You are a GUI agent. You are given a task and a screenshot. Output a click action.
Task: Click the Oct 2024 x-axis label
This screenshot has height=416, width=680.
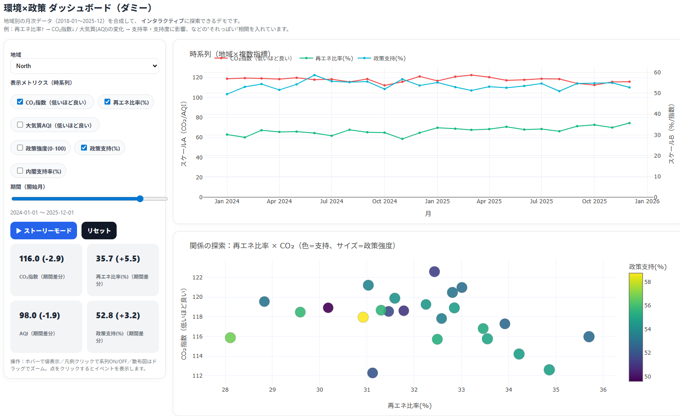(385, 201)
